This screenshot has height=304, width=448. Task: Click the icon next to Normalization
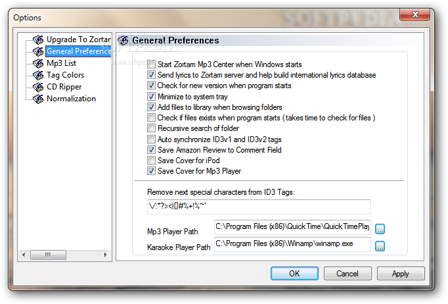coord(38,99)
